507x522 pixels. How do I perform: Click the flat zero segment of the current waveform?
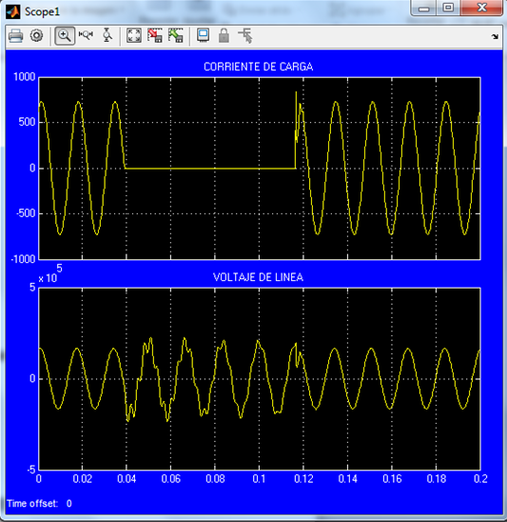coord(210,169)
